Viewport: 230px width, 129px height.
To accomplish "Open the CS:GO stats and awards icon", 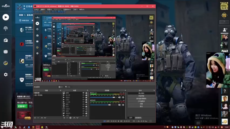I will click(x=5, y=63).
